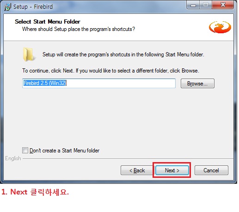Click the red Next 클릭하세요 caption text
The width and height of the screenshot is (239, 212).
35,192
